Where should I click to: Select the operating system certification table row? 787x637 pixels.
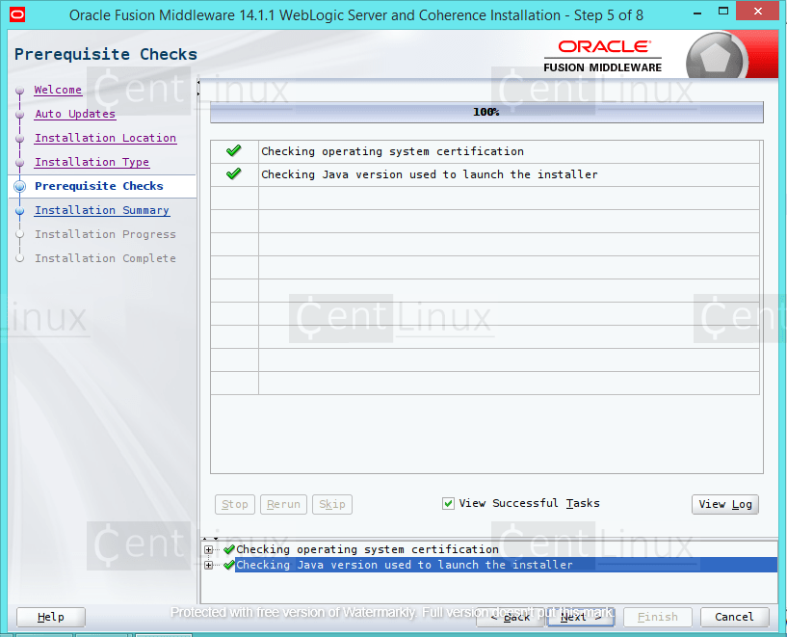(x=485, y=151)
